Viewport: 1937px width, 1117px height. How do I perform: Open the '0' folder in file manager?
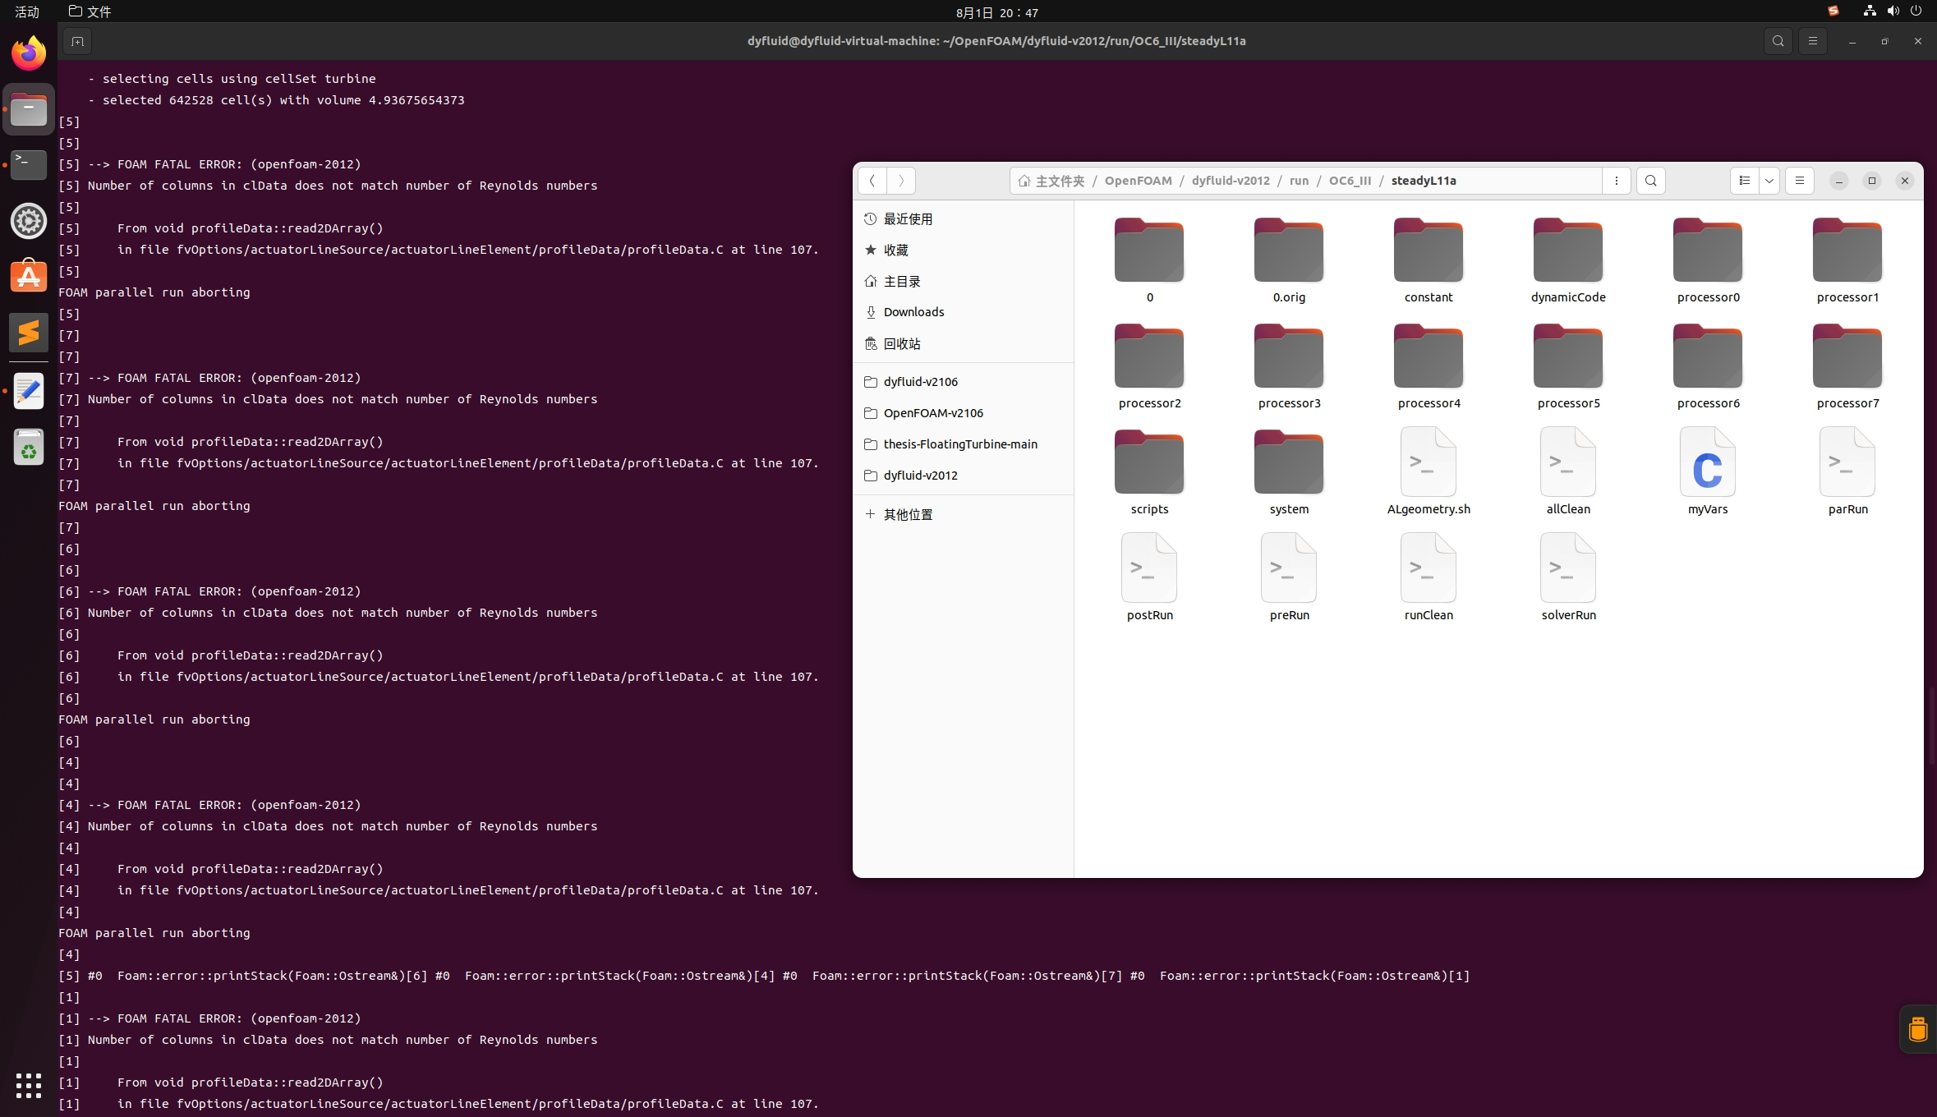1149,260
